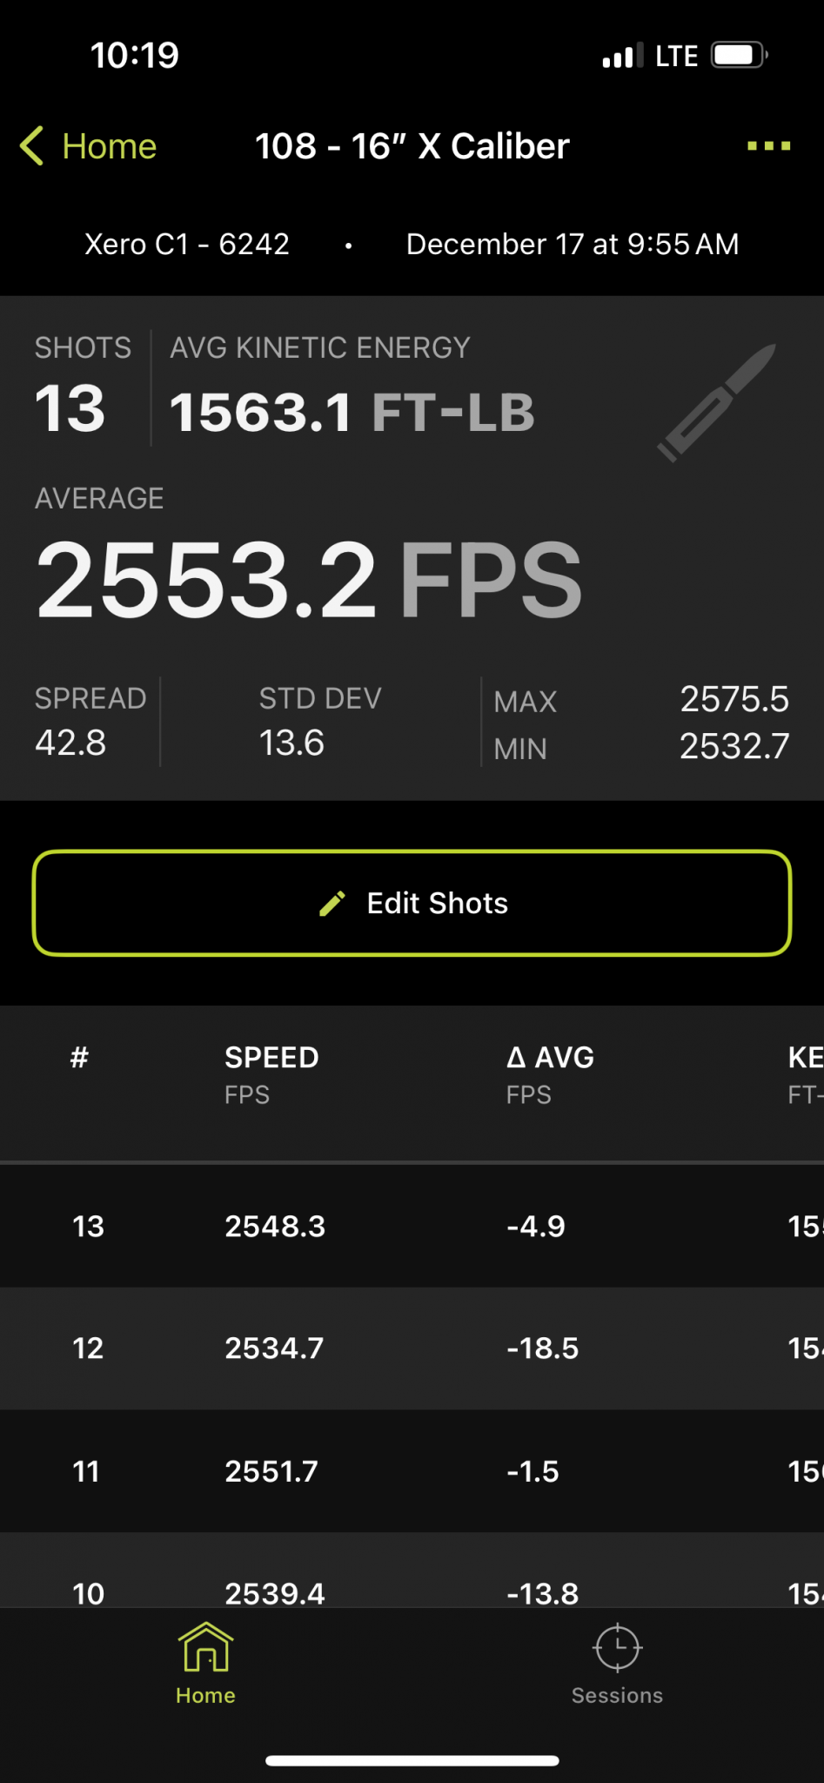Tap the battery indicator in status bar
824x1783 pixels.
[x=740, y=56]
